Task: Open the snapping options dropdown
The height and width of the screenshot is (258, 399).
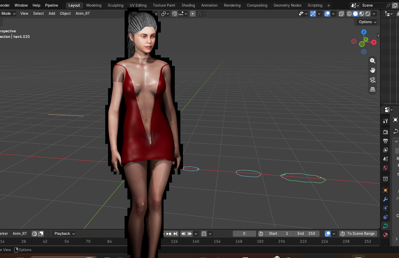Action: point(183,14)
